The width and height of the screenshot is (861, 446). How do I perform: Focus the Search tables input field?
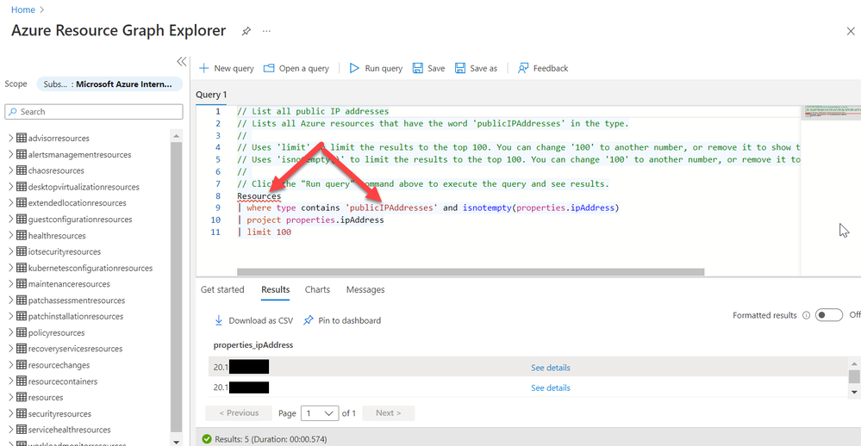click(94, 111)
